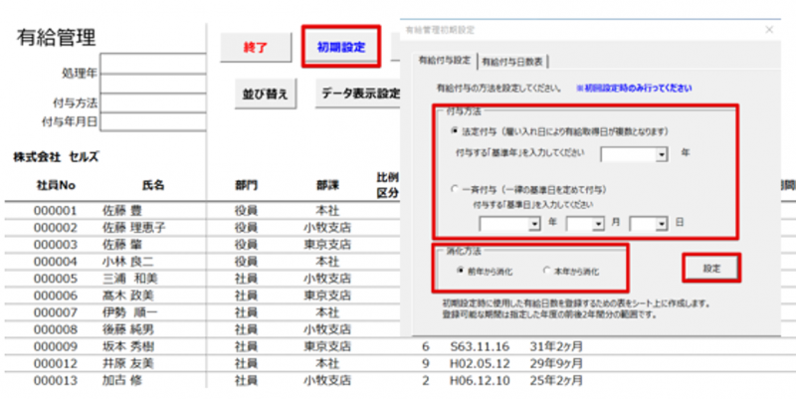
Task: Click the 並び替え sort button
Action: (265, 94)
